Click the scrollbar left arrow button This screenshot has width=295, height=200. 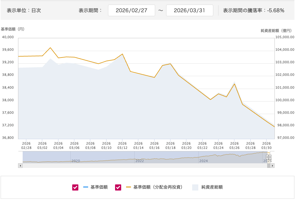pos(21,165)
